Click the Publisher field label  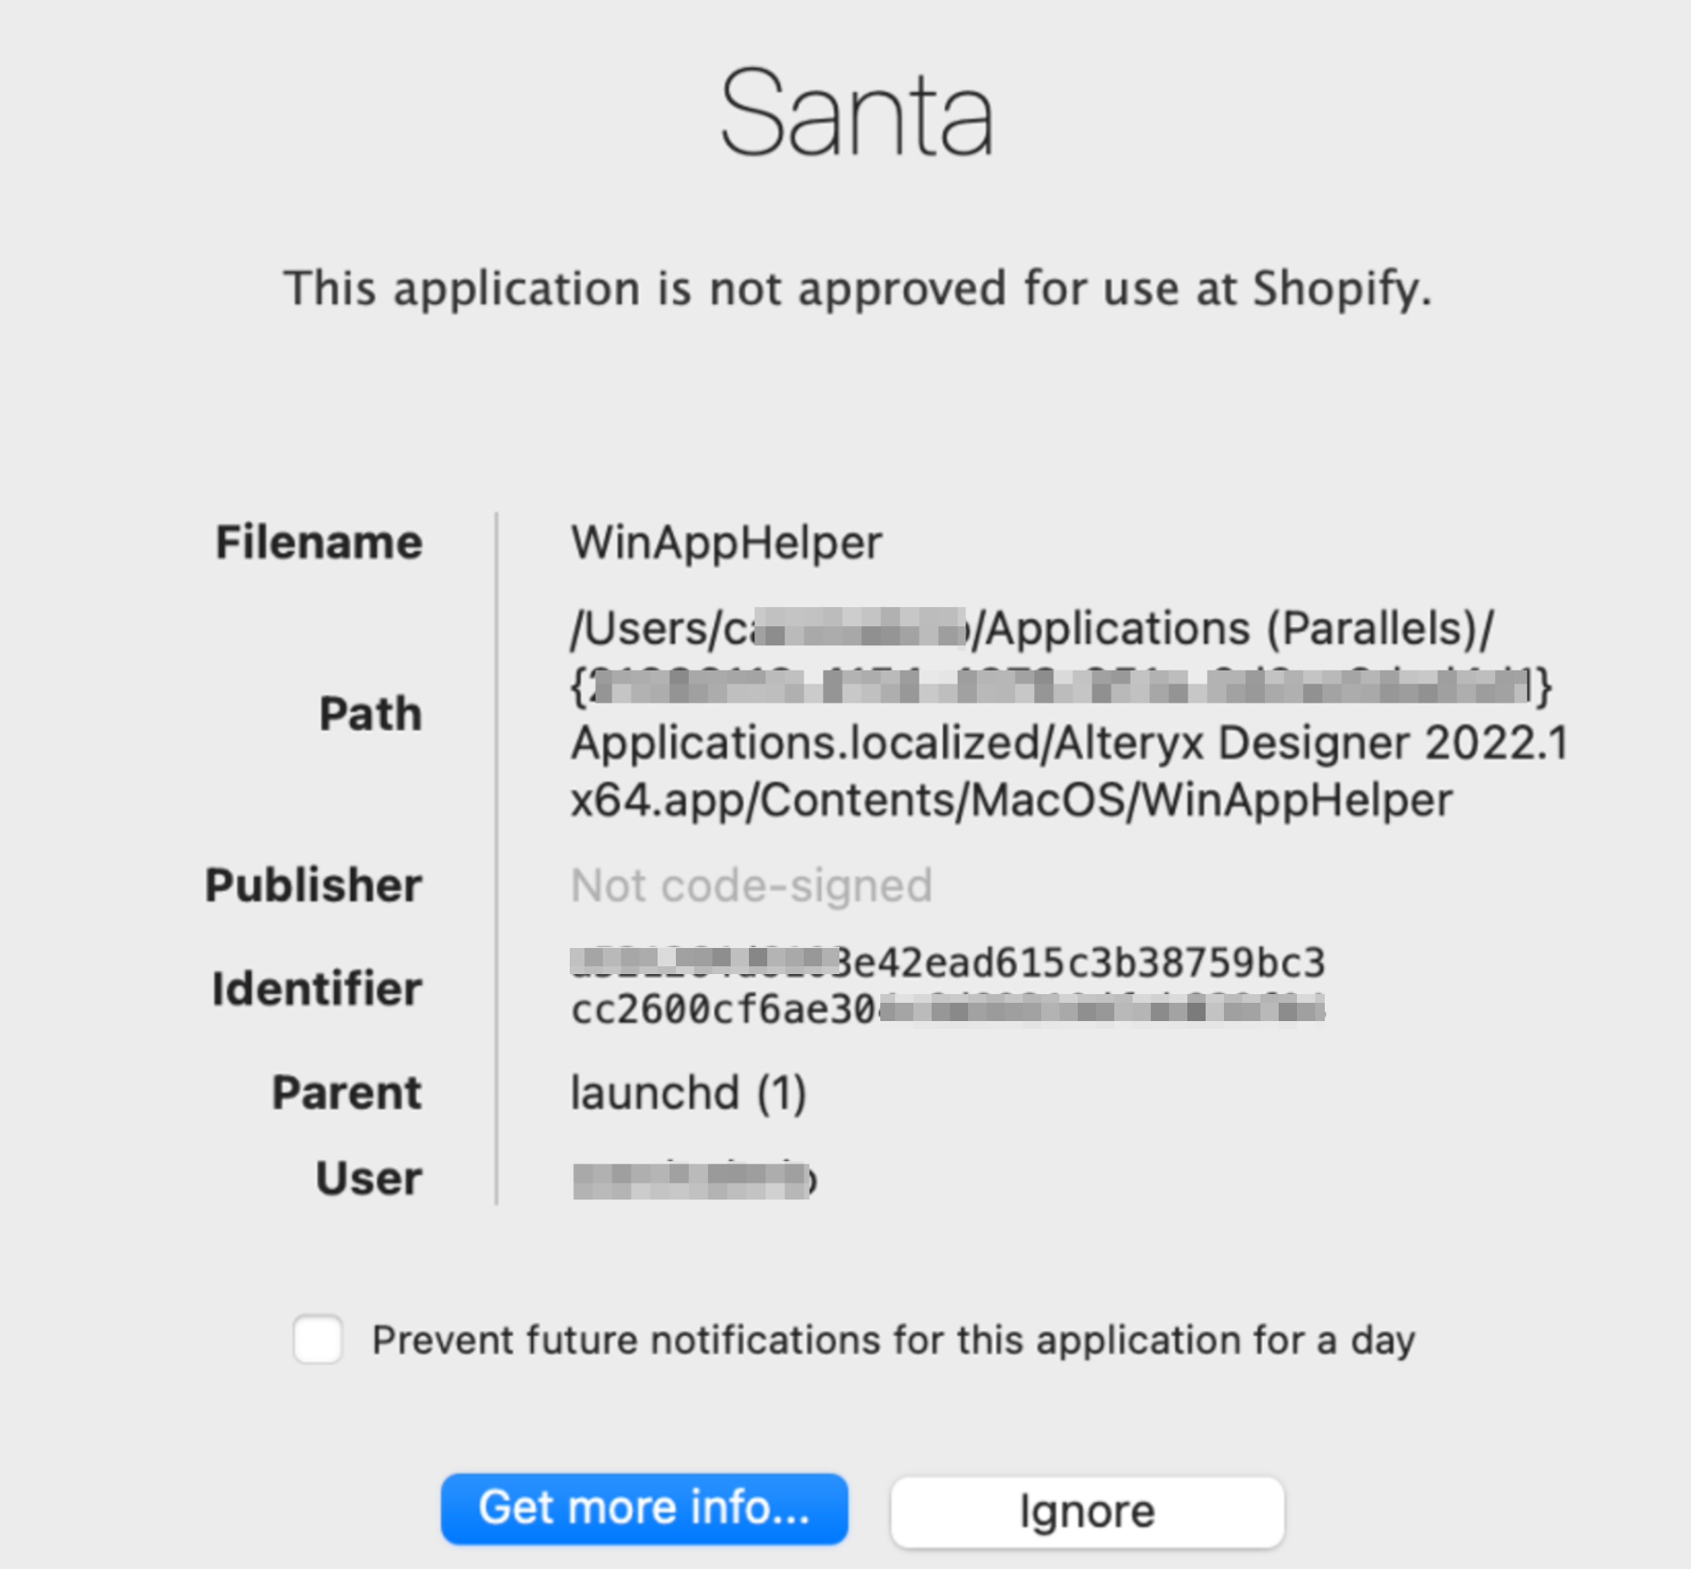(313, 885)
